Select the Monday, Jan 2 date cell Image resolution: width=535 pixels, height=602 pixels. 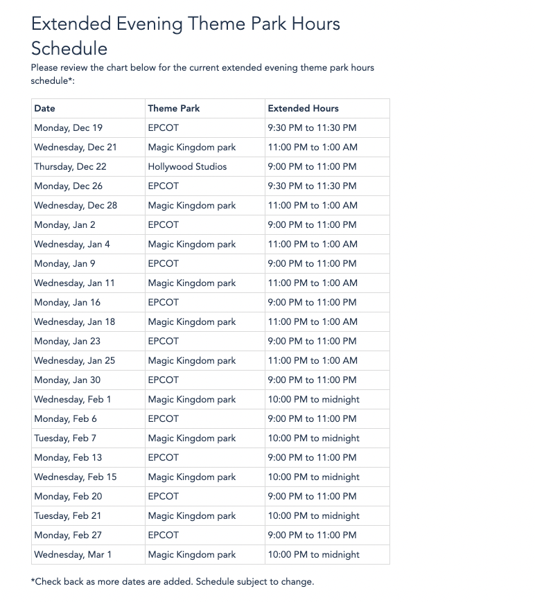coord(65,225)
